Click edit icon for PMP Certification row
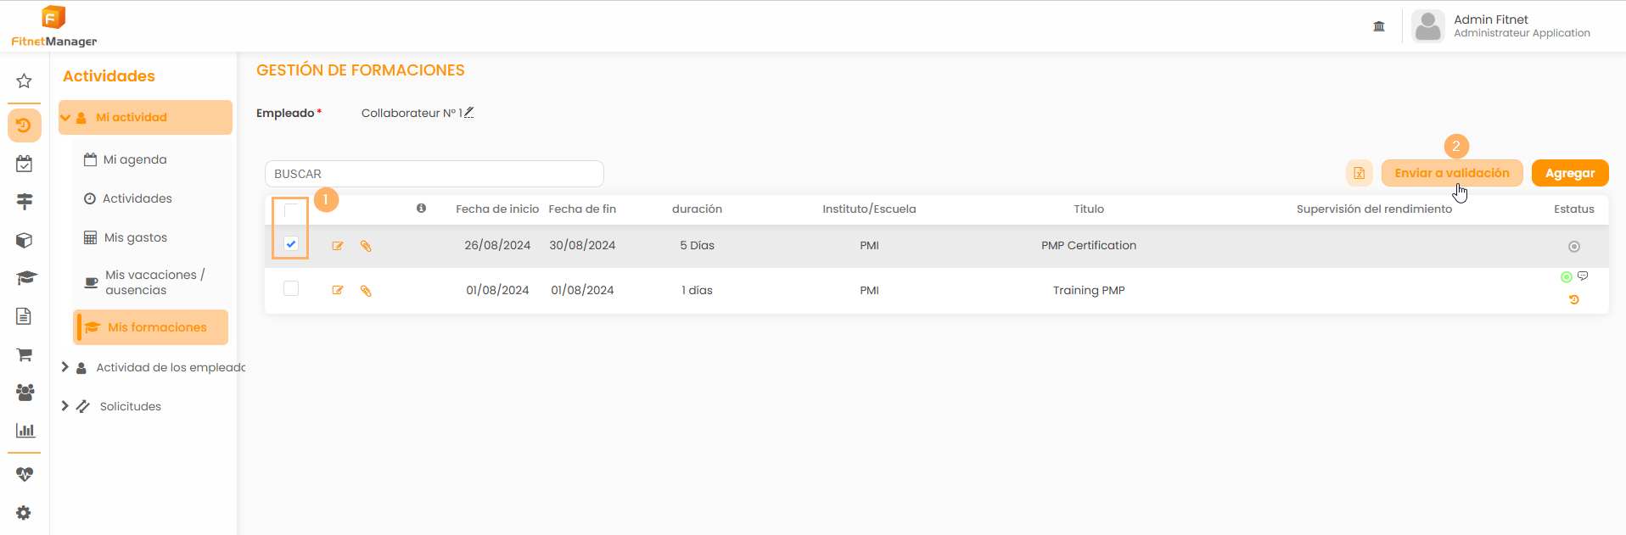The height and width of the screenshot is (535, 1626). click(x=338, y=246)
